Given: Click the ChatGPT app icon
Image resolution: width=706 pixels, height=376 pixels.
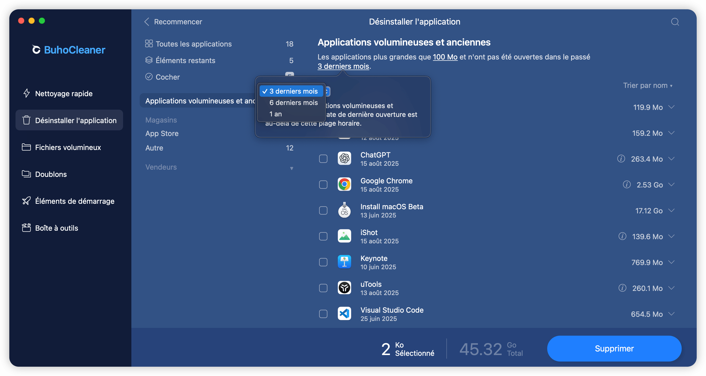Looking at the screenshot, I should pyautogui.click(x=344, y=159).
